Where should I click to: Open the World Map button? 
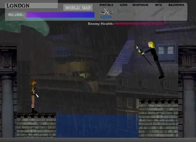[x=78, y=7]
